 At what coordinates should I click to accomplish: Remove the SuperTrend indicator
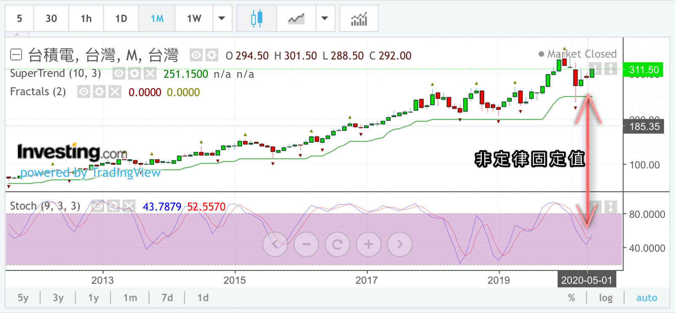(150, 74)
